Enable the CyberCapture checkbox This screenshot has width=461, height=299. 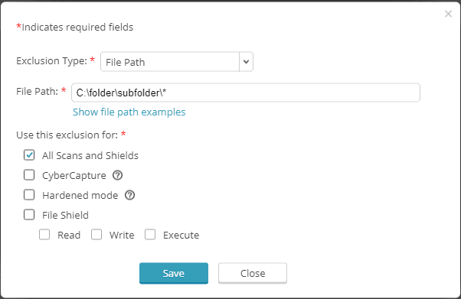[x=29, y=175]
